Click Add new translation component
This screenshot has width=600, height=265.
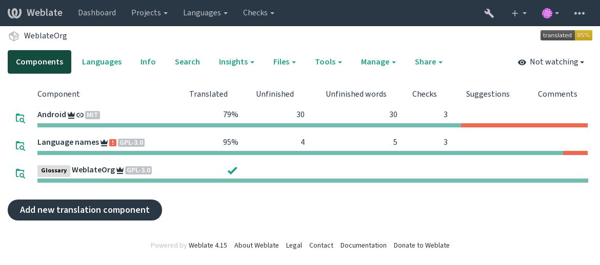coord(85,210)
